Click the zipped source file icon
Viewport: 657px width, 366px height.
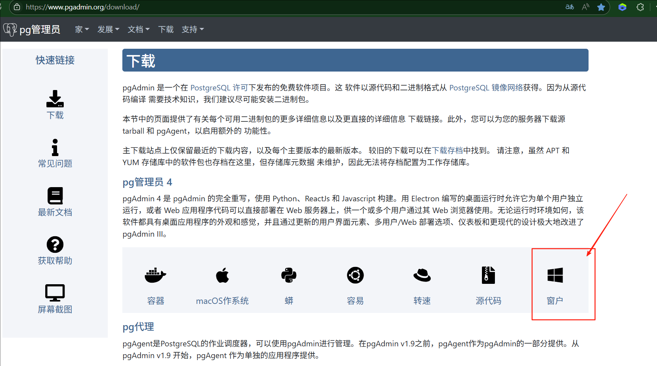489,275
